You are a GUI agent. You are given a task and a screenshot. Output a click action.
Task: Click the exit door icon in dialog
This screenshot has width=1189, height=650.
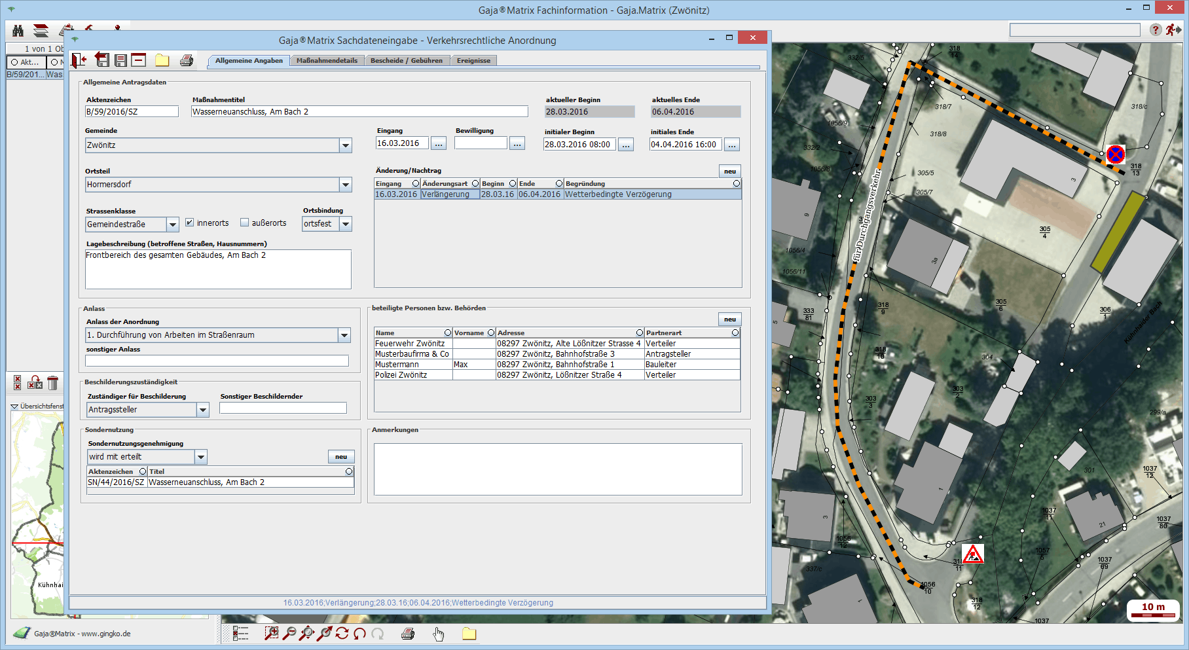click(79, 60)
